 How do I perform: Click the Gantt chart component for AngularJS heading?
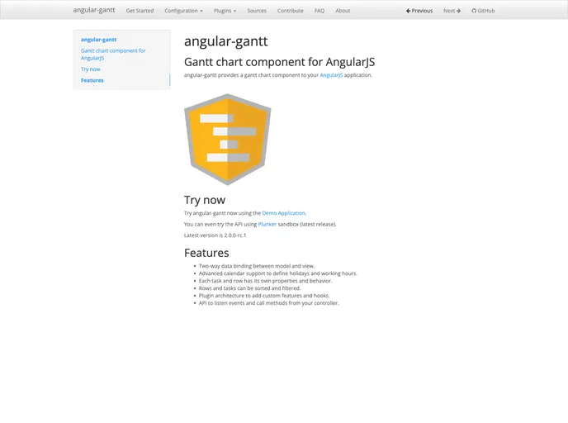pyautogui.click(x=279, y=62)
